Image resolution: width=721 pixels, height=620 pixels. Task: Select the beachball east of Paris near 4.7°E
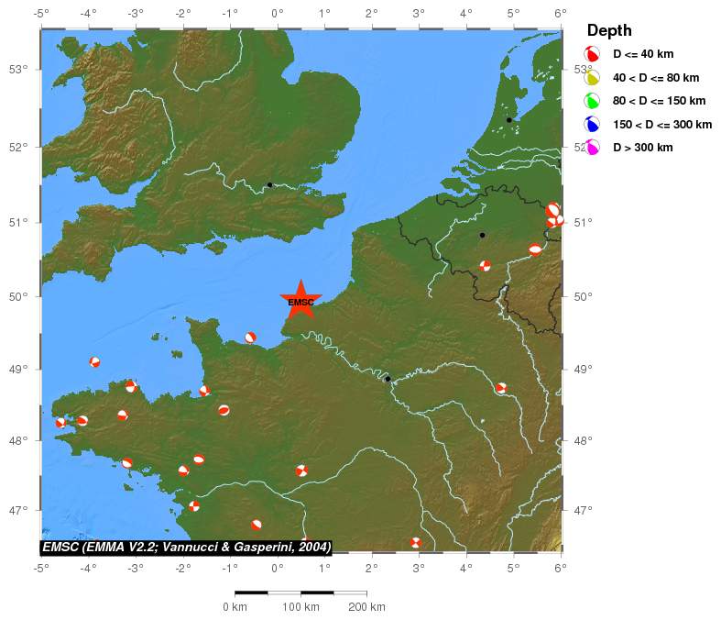click(x=501, y=388)
